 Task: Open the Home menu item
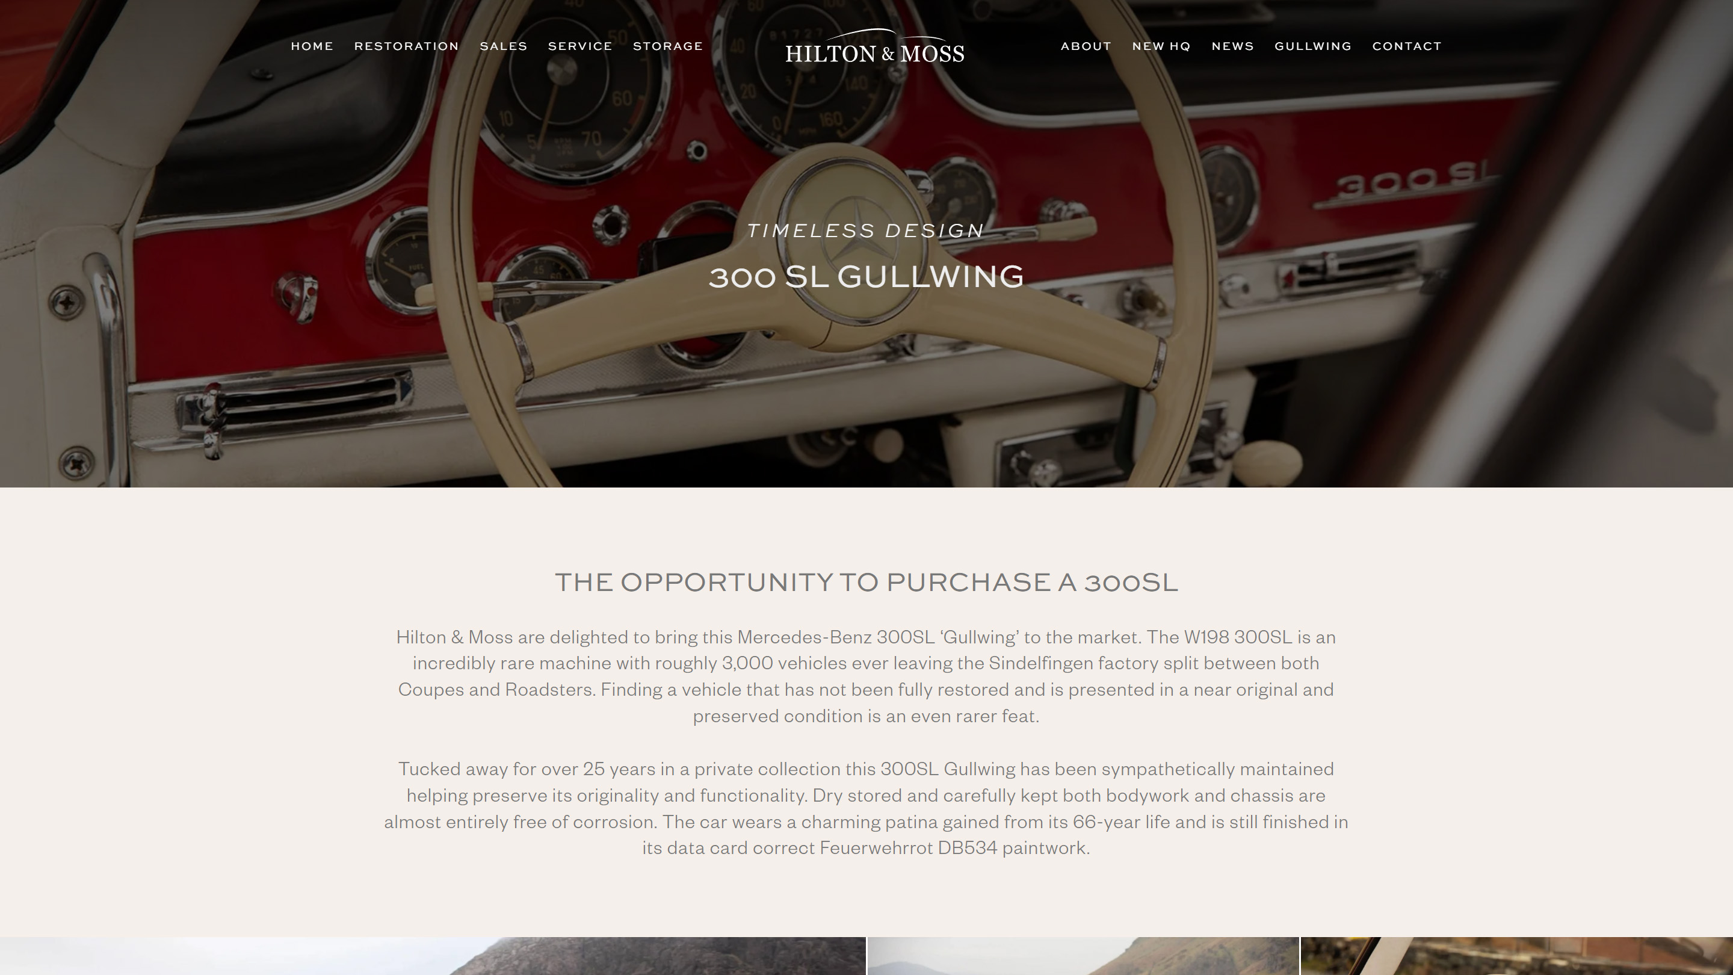(x=312, y=46)
